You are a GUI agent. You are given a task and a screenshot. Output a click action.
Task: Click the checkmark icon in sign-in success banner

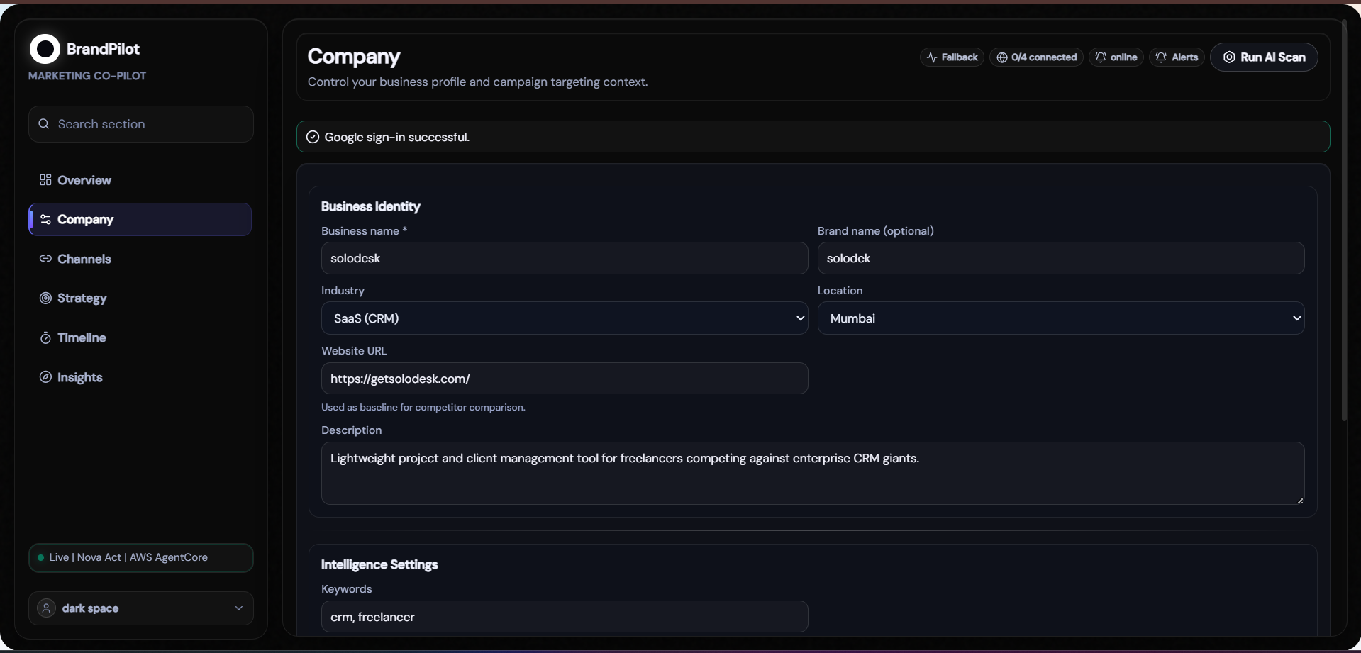point(313,137)
